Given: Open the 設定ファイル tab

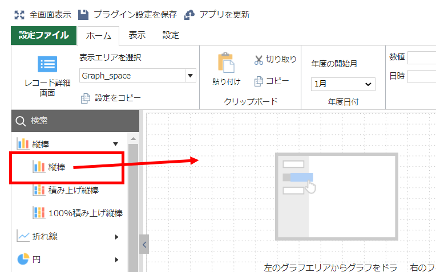Looking at the screenshot, I should coord(43,35).
